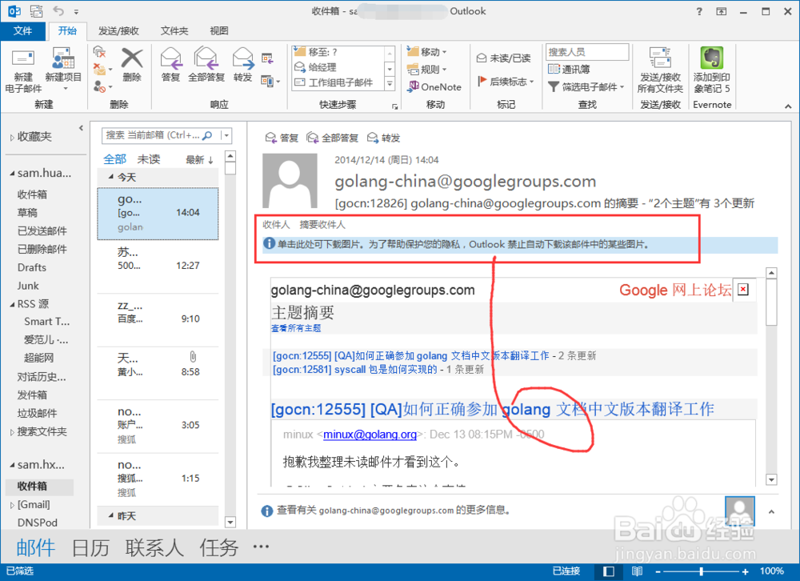Click the reading pane Reply (答复) icon
Screen dimensions: 800x581
(270, 138)
